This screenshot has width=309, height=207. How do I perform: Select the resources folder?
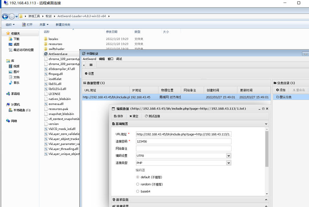pyautogui.click(x=53, y=44)
